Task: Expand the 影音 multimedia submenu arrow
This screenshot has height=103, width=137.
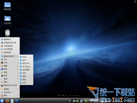Action: (x=18, y=76)
